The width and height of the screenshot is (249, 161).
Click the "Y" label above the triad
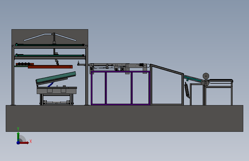coord(18,129)
